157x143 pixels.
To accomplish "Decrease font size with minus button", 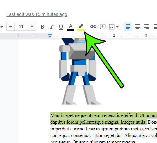I will tap(11, 27).
